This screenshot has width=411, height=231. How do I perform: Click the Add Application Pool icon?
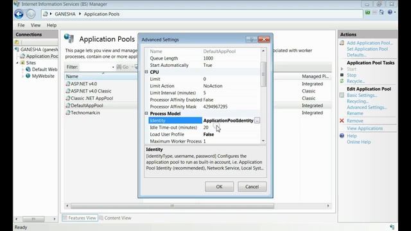point(342,43)
